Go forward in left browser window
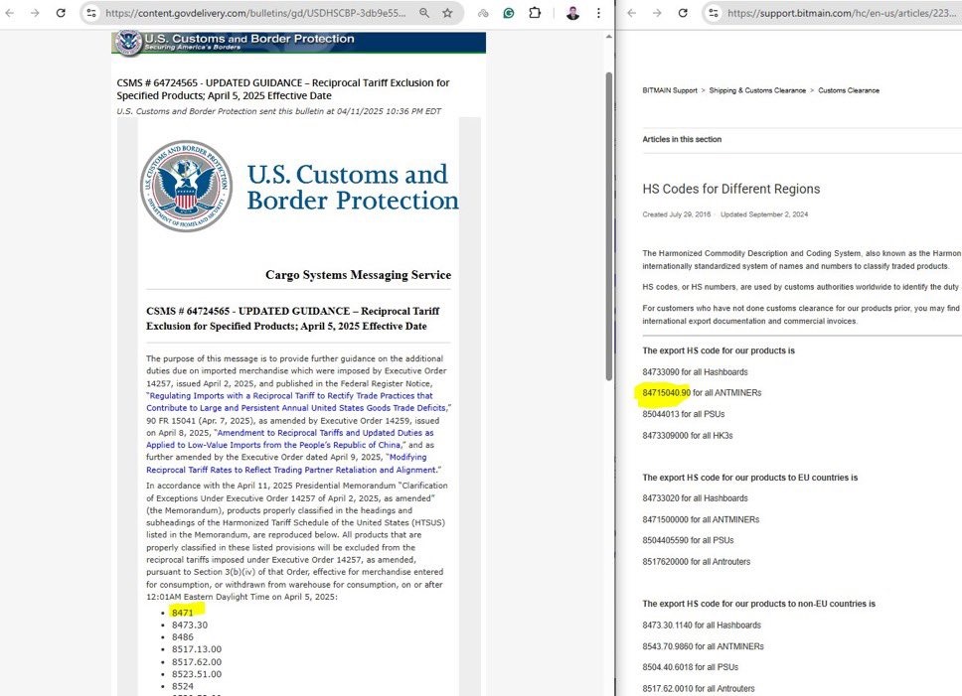 pyautogui.click(x=35, y=13)
